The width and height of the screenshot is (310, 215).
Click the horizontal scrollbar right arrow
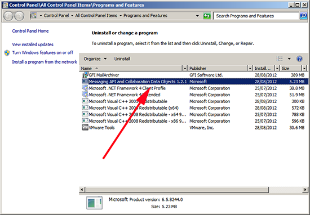[305, 190]
